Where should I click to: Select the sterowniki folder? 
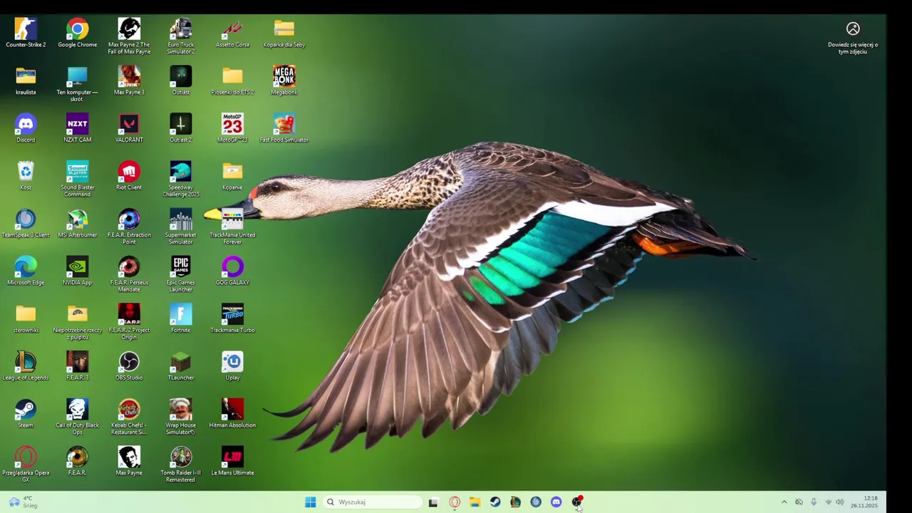(26, 319)
